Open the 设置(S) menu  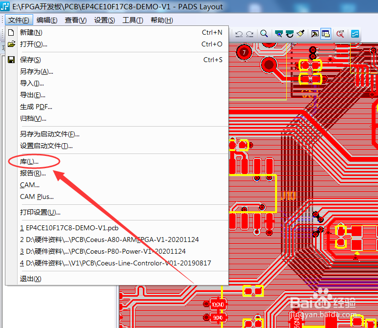(104, 20)
